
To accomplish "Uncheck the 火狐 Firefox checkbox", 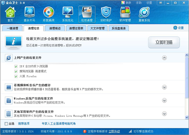I will pos(16,76).
